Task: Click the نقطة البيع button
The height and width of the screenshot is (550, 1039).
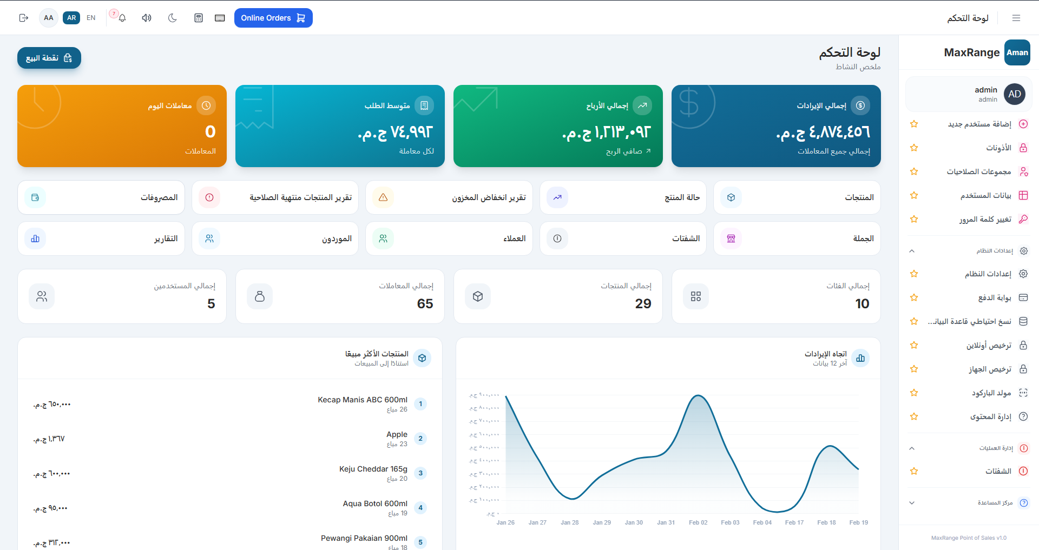Action: click(49, 58)
